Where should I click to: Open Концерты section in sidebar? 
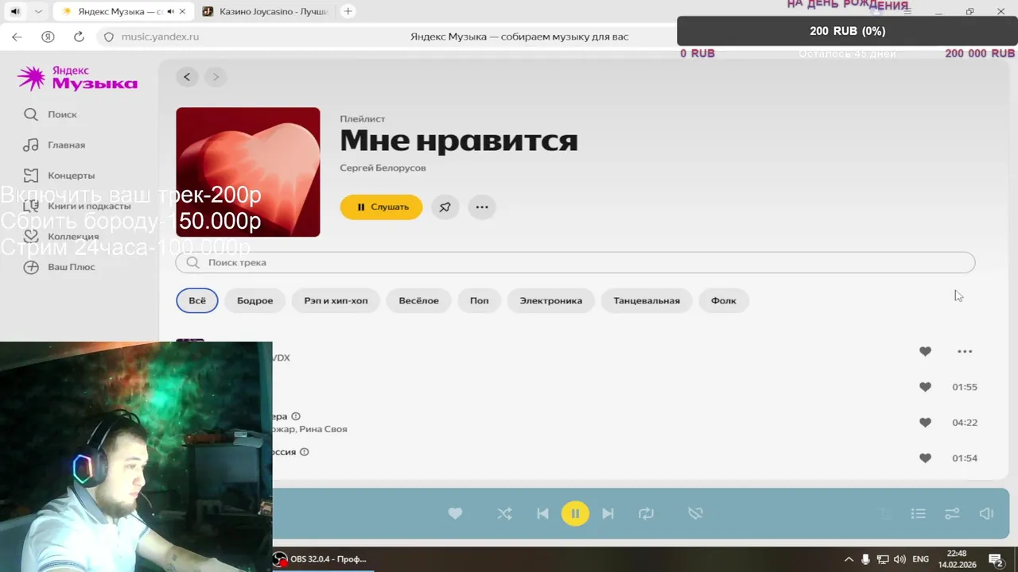59,175
